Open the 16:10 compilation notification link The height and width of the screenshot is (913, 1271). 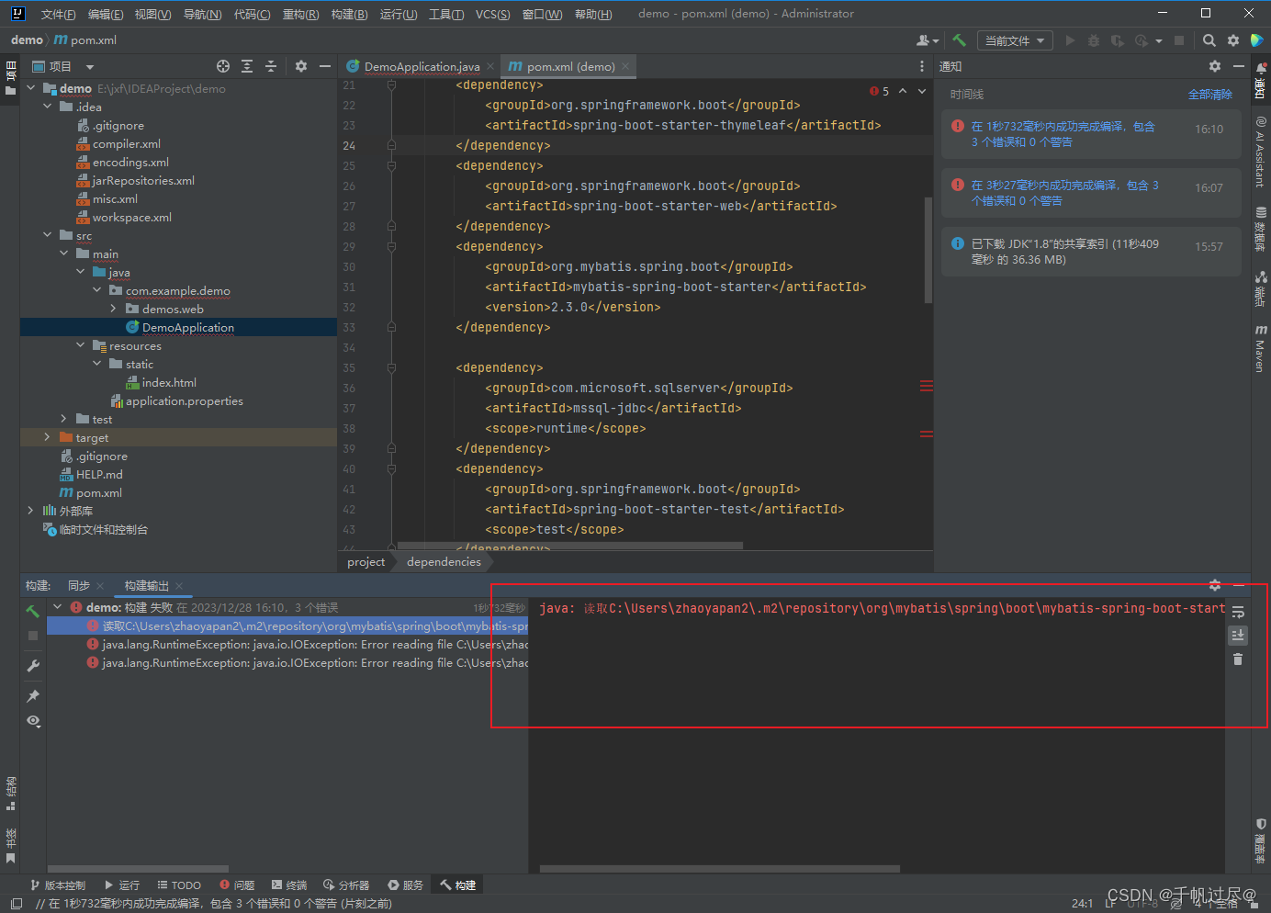pos(1063,134)
